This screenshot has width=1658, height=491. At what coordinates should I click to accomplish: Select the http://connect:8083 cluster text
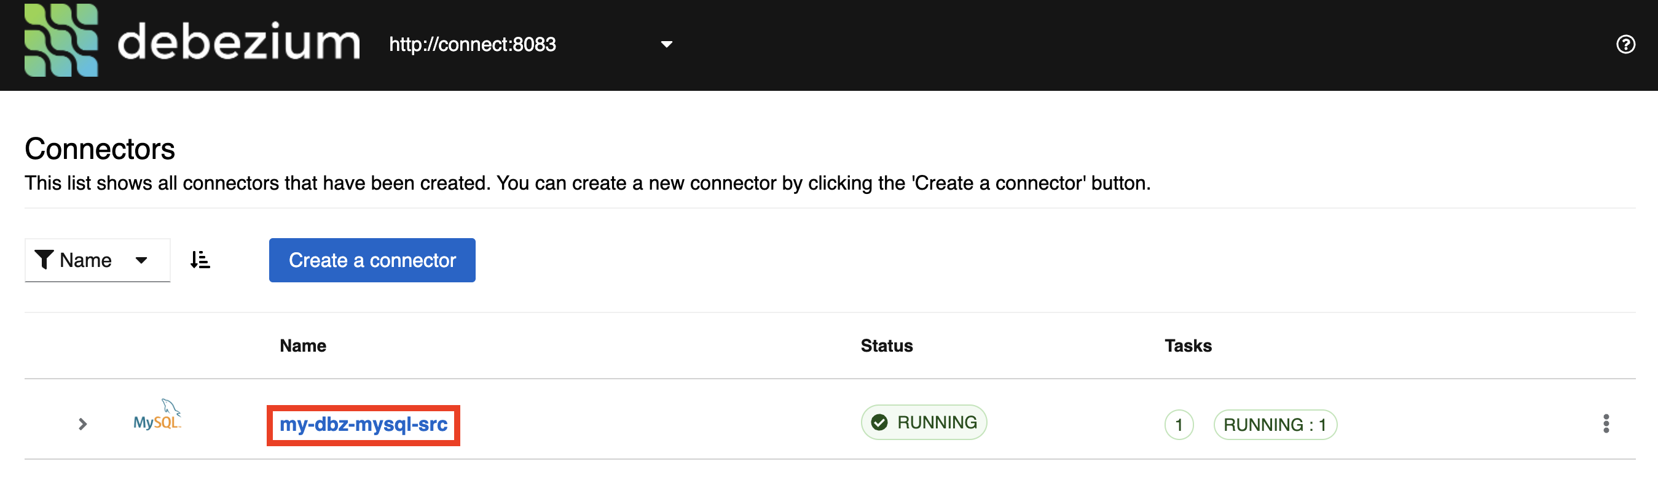[473, 44]
